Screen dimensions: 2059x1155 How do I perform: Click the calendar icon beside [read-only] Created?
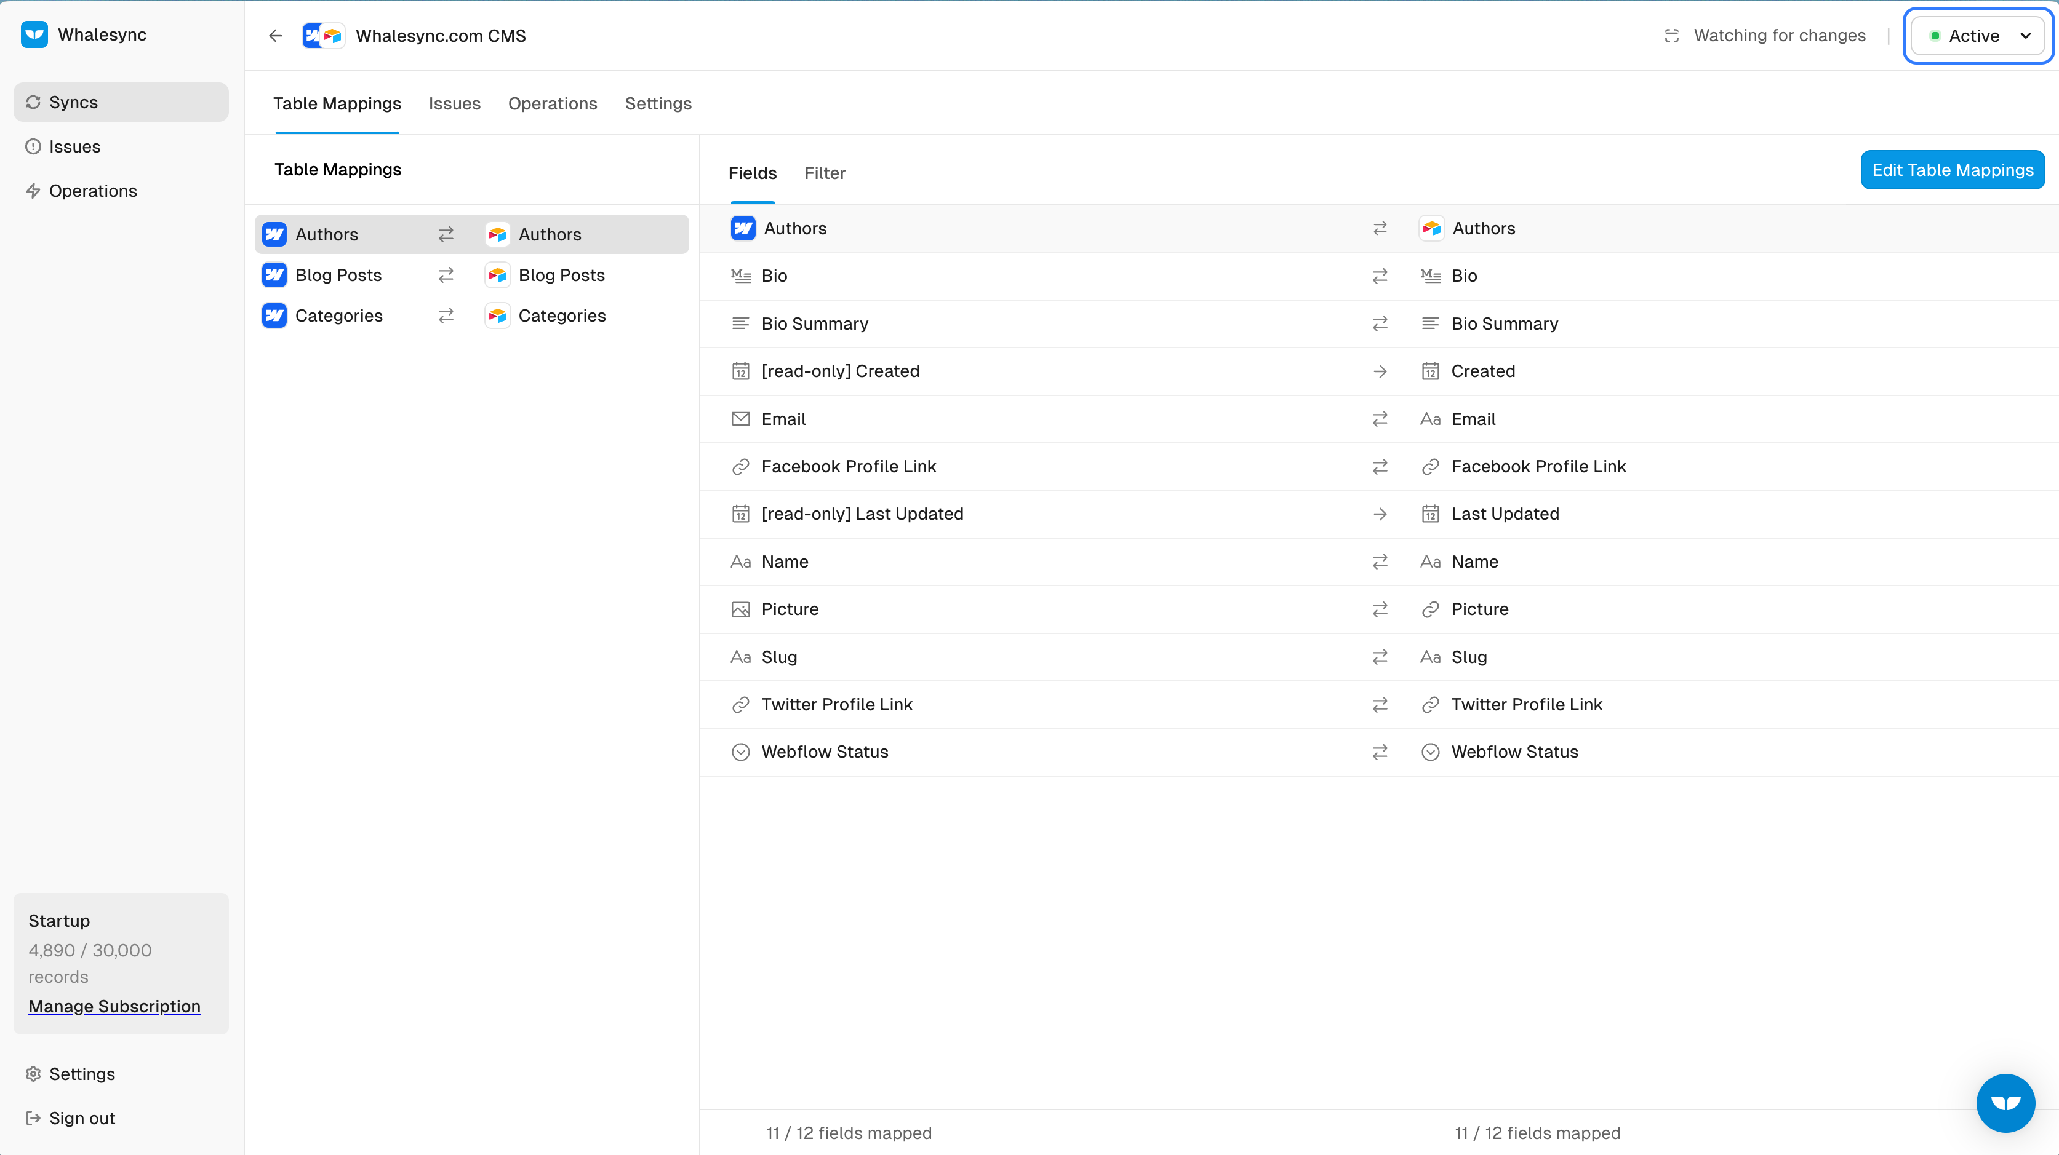coord(741,371)
